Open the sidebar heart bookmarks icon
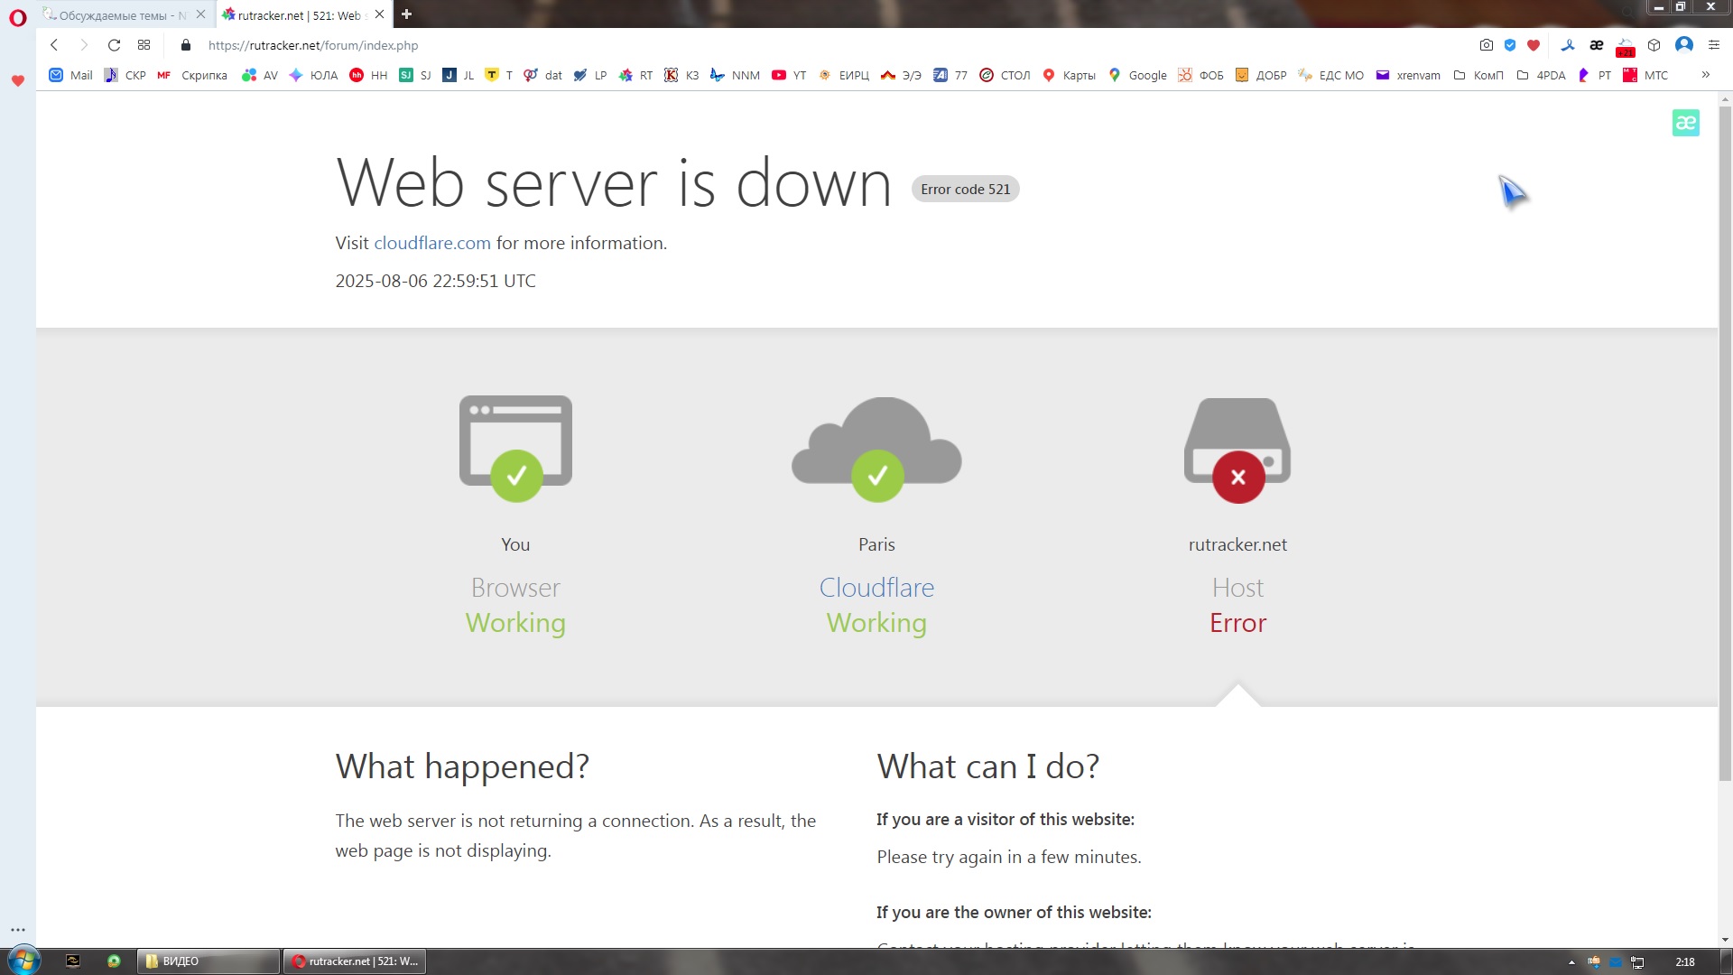 tap(17, 80)
